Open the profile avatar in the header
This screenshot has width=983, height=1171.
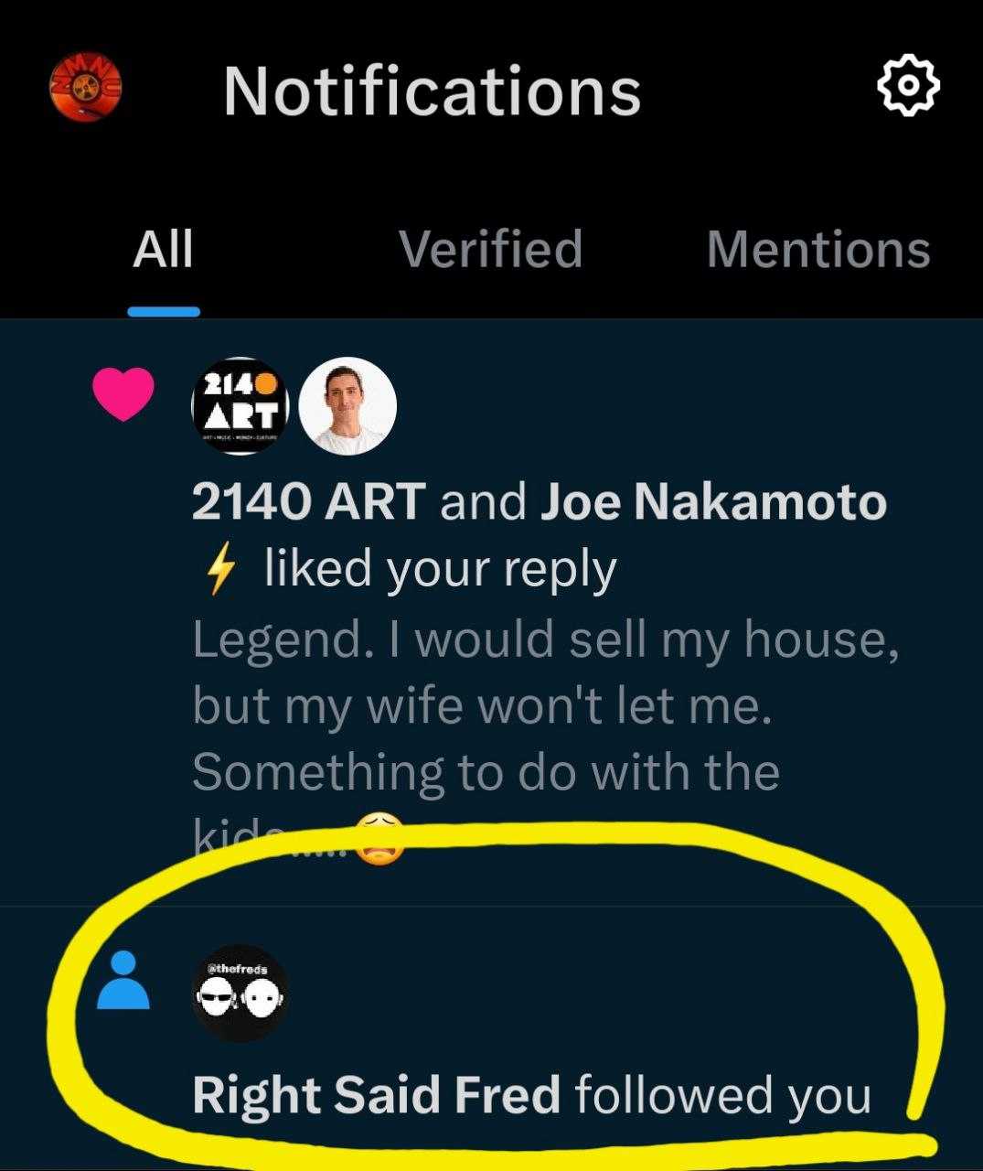(84, 89)
